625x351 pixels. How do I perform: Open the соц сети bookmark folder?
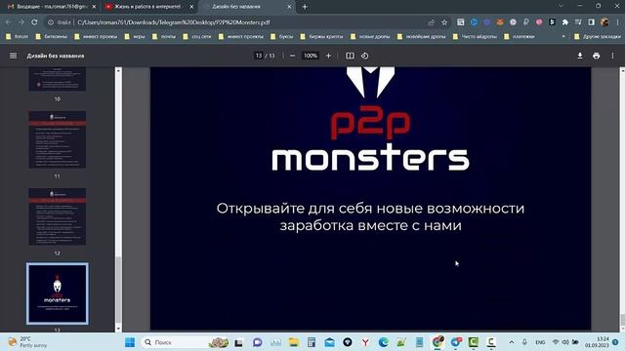point(197,36)
